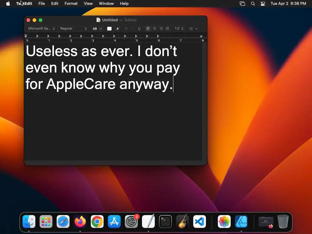This screenshot has height=234, width=312.
Task: Click the date and time in menu bar
Action: click(288, 4)
